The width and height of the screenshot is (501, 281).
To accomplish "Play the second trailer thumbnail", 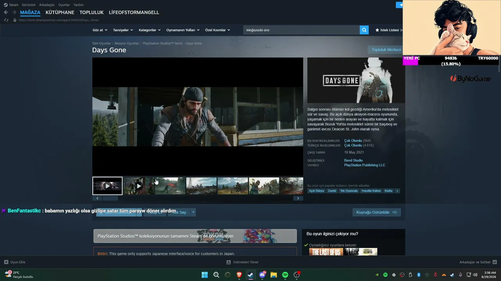I will (x=139, y=186).
